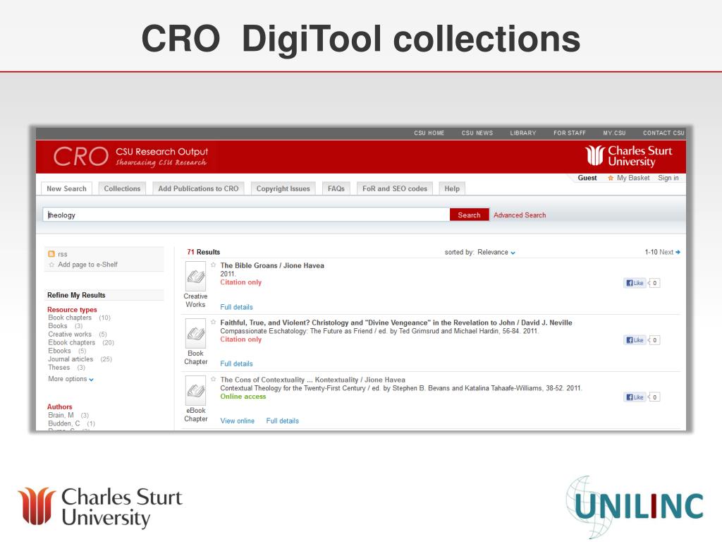The height and width of the screenshot is (542, 722).
Task: Click the CRO logo in the banner
Action: tap(80, 157)
